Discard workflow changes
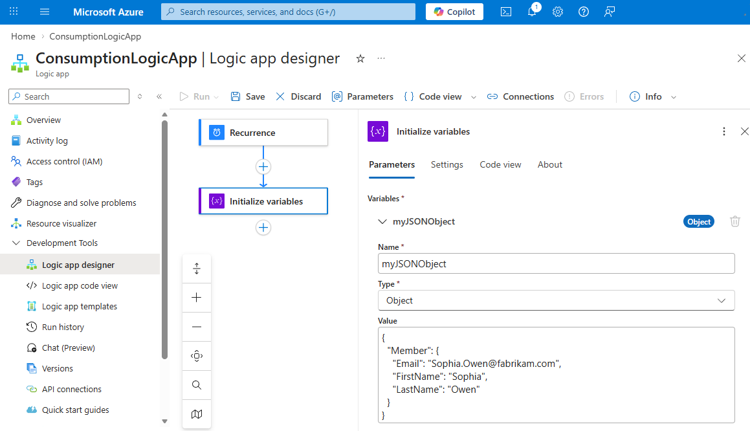The image size is (750, 431). [298, 96]
